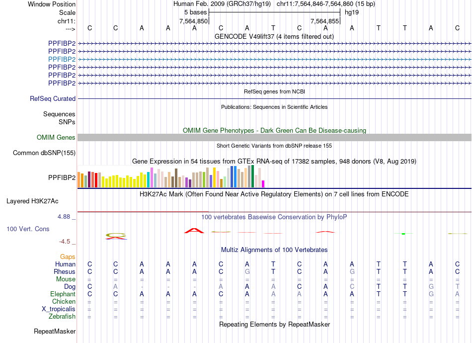Screen dimensions: 472x343
Task: Click the gray OMIM Genes bar
Action: click(274, 137)
